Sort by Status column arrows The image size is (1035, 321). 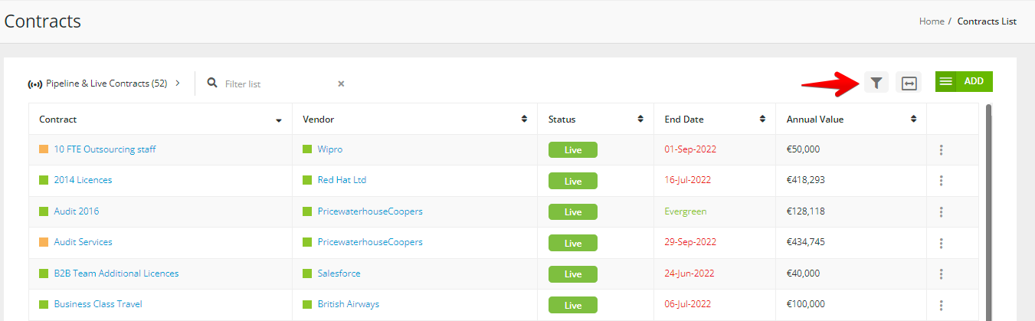point(640,119)
